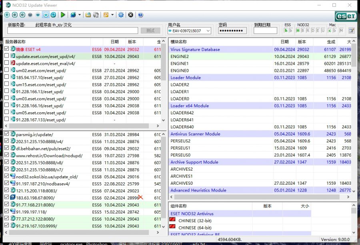This screenshot has height=245, width=360.
Task: Click Version: 9.00.0 in status bar
Action: pos(335,239)
